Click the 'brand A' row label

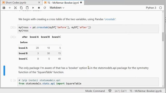coord(23,48)
